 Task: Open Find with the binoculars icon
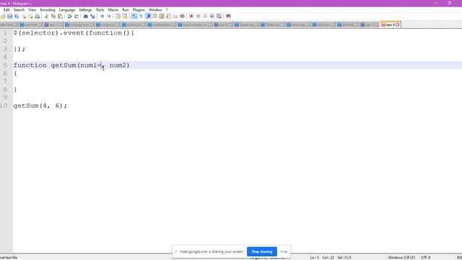(85, 16)
